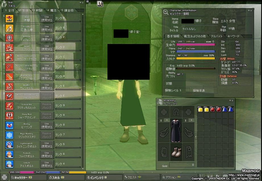262x181 pixels.
Task: Click the 探検レベル 1 button
Action: pos(177,90)
